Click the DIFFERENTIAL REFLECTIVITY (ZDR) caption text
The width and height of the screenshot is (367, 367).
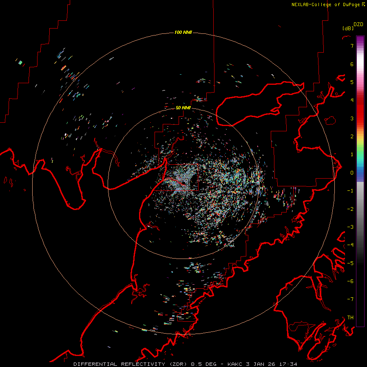coord(130,364)
